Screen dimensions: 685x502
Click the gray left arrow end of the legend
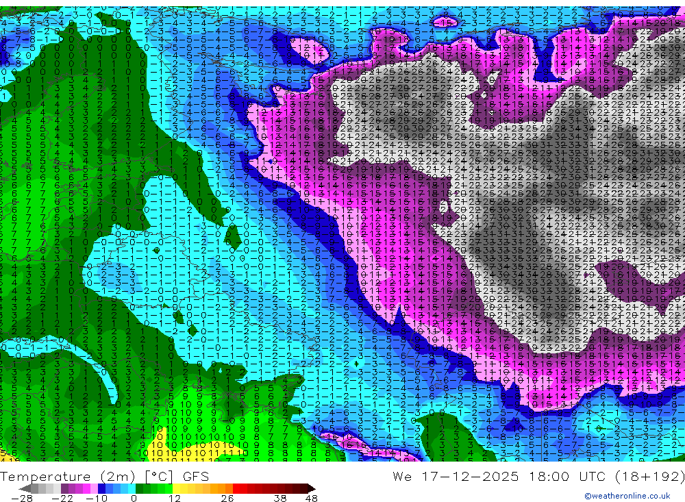(25, 488)
